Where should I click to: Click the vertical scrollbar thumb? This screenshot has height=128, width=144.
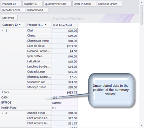[x=142, y=15]
